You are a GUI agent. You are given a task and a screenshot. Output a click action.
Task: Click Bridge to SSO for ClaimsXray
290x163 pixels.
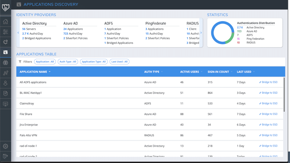(268, 104)
